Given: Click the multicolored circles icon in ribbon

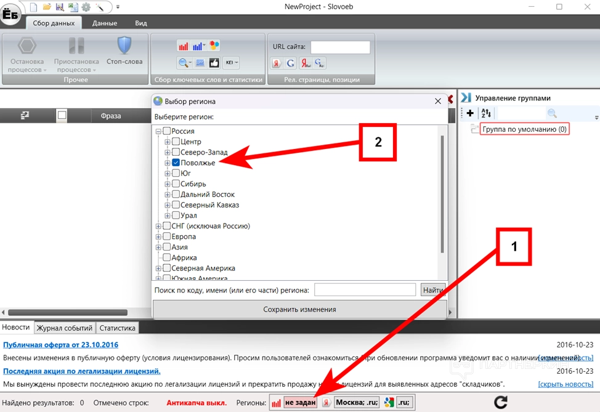Looking at the screenshot, I should point(214,46).
